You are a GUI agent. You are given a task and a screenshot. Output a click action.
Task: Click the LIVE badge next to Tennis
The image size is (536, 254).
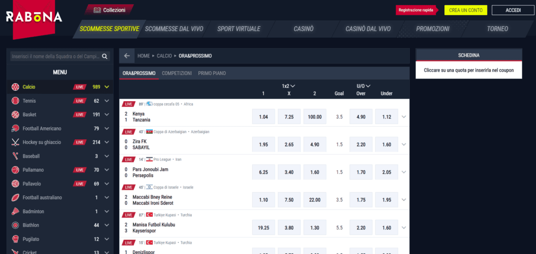click(x=80, y=101)
